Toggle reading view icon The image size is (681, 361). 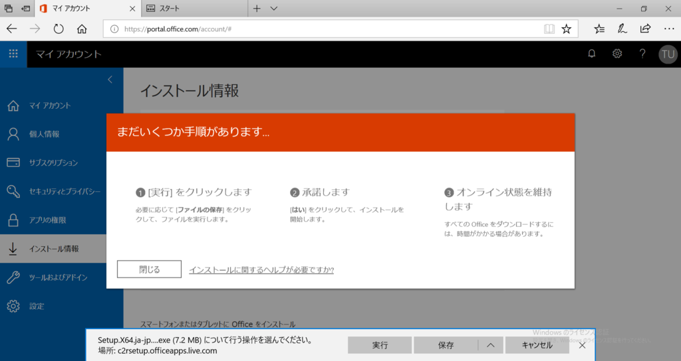(x=549, y=29)
